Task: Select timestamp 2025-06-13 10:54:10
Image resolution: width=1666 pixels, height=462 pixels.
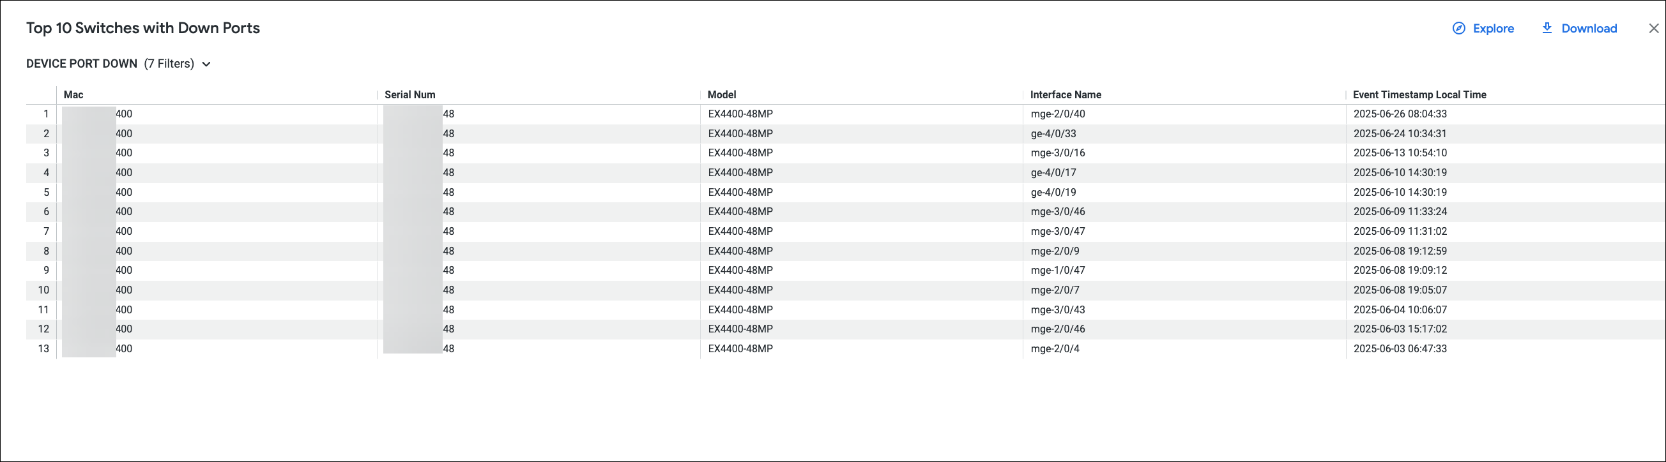Action: [x=1400, y=153]
